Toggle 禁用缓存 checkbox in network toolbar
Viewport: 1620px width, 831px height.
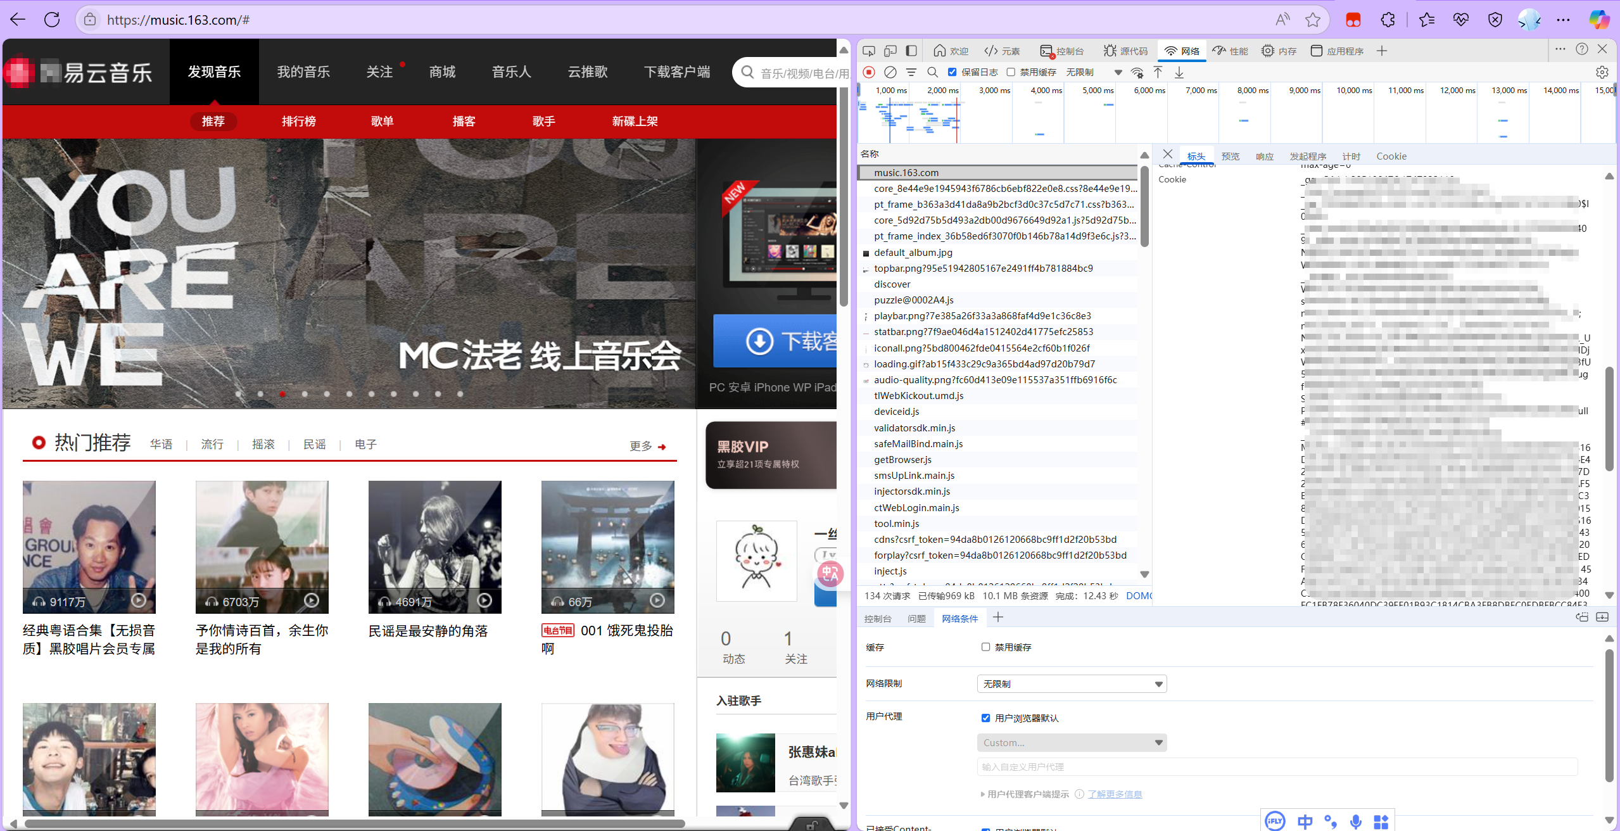click(x=1011, y=72)
